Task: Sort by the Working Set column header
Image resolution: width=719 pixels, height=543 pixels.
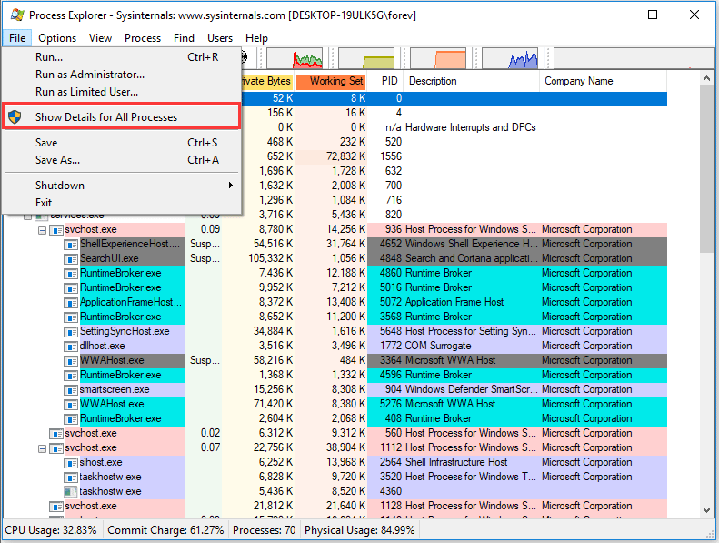Action: 331,81
